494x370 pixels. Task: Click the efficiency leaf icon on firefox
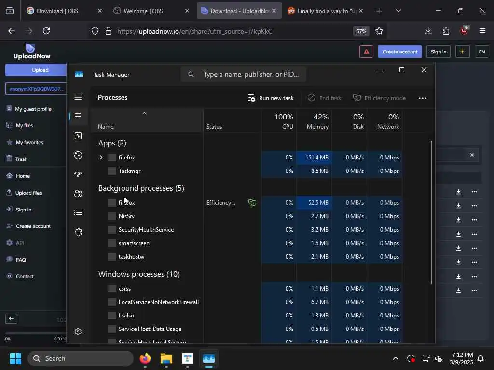[x=252, y=203]
